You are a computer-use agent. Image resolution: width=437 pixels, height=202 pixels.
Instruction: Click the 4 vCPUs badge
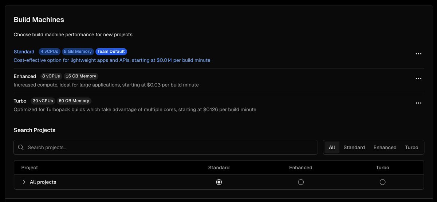pos(50,52)
